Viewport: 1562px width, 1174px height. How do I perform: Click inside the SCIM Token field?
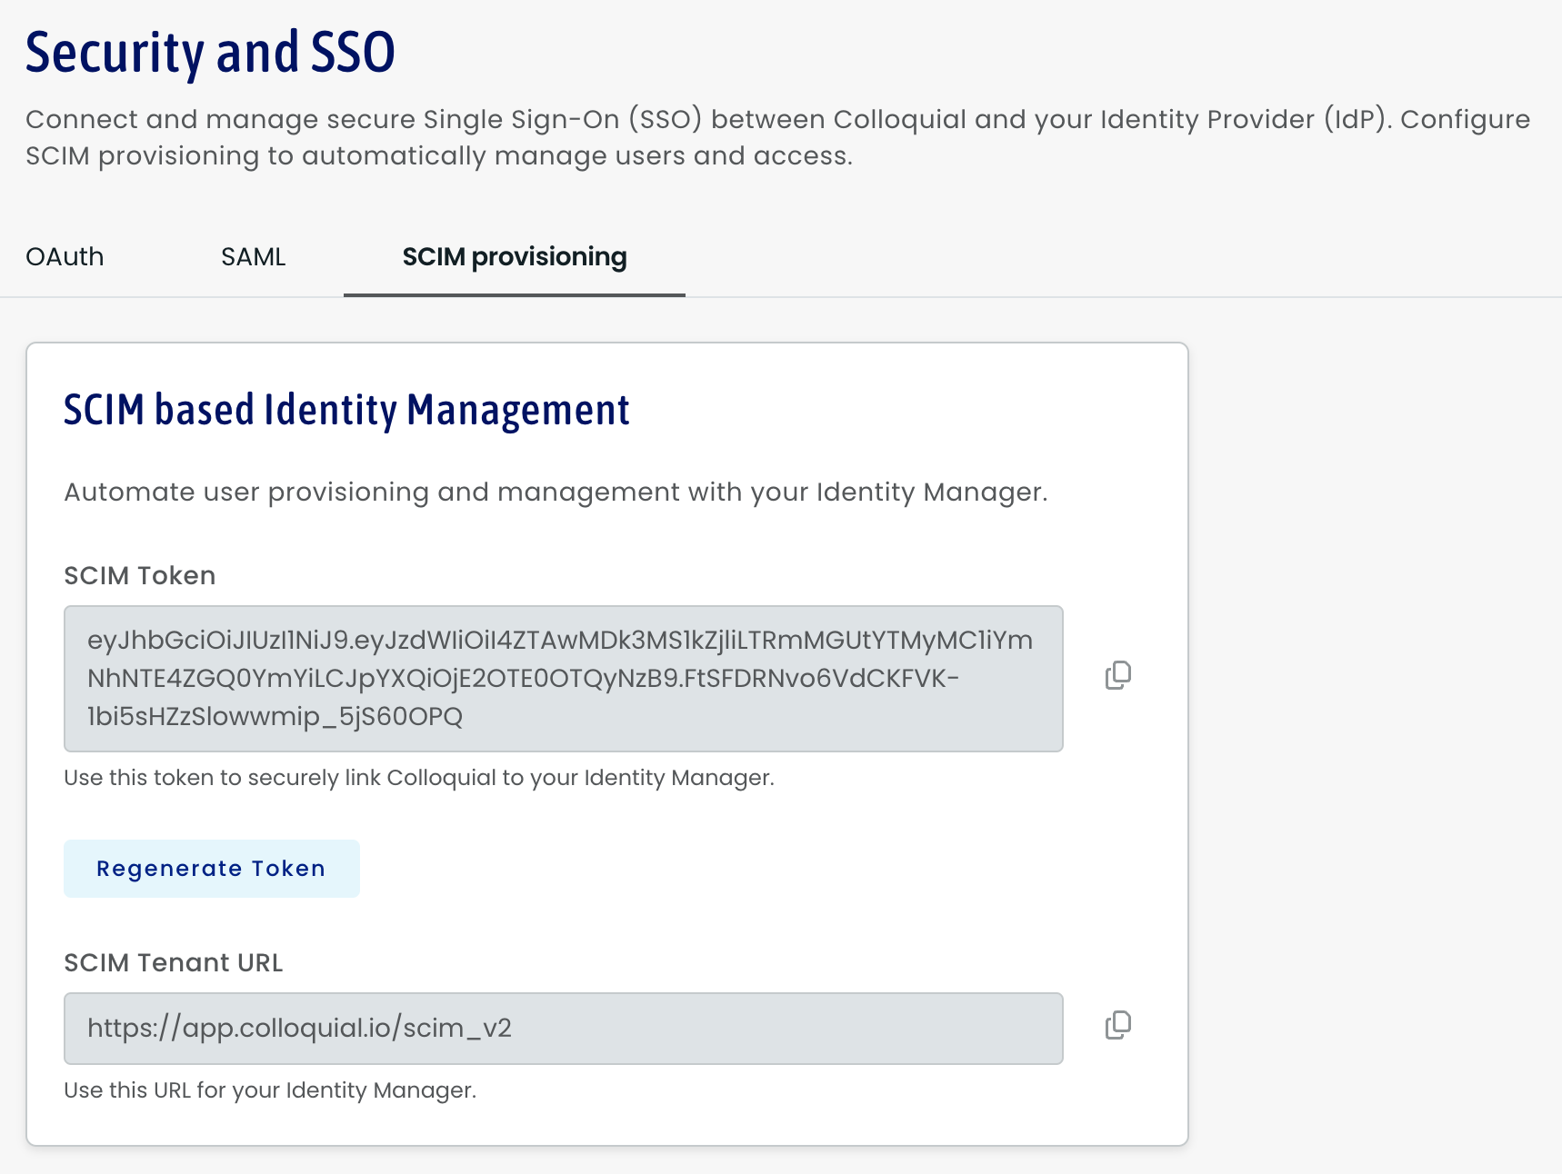(x=564, y=679)
